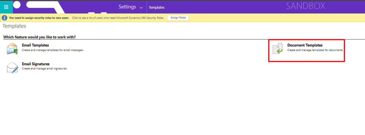This screenshot has height=135, width=365.
Task: Open the app launcher waffle icon
Action: click(x=6, y=7)
